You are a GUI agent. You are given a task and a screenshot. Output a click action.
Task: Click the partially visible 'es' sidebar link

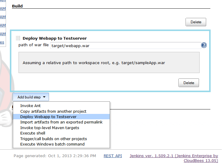click(2, 42)
